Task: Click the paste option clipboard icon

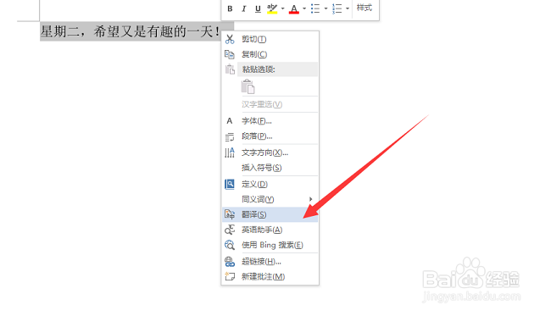Action: (x=248, y=86)
